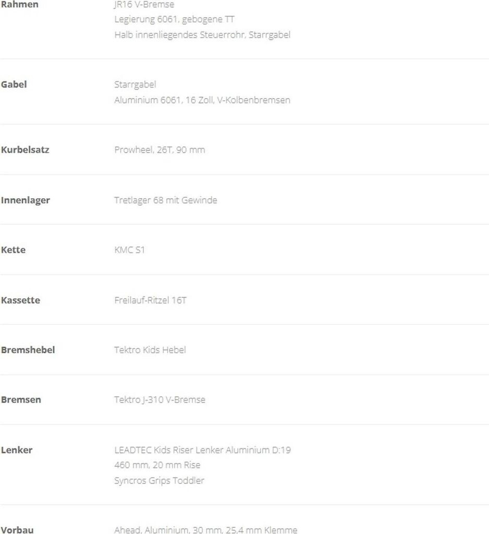489x534 pixels.
Task: Click the Bremsen row label
Action: [x=21, y=400]
